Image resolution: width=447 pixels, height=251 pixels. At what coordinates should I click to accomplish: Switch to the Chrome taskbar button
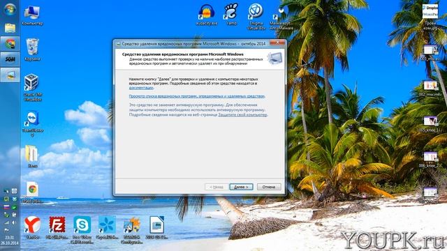coord(10,44)
